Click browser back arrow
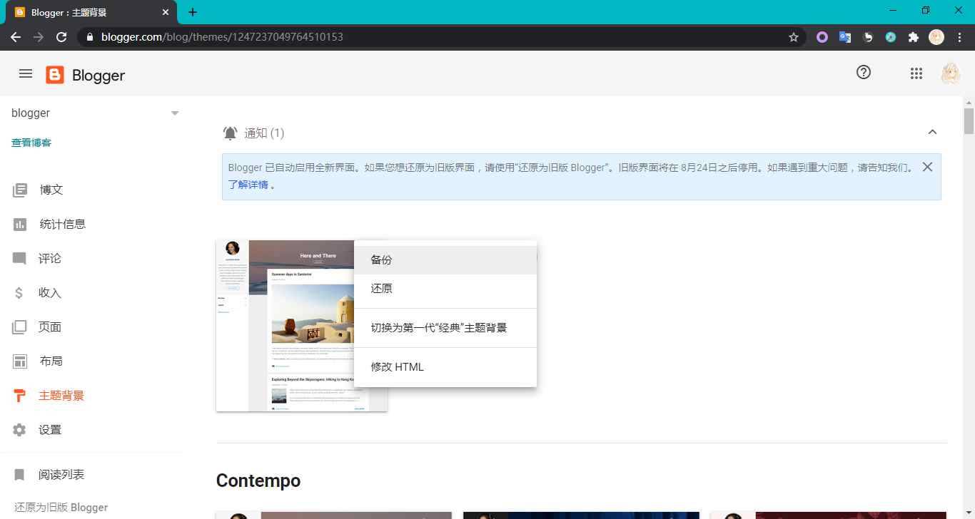This screenshot has height=519, width=975. [16, 37]
